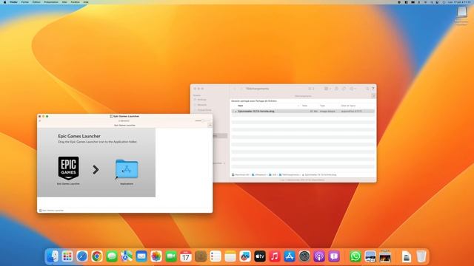
Task: Open the Trash in the Dock
Action: coord(421,256)
